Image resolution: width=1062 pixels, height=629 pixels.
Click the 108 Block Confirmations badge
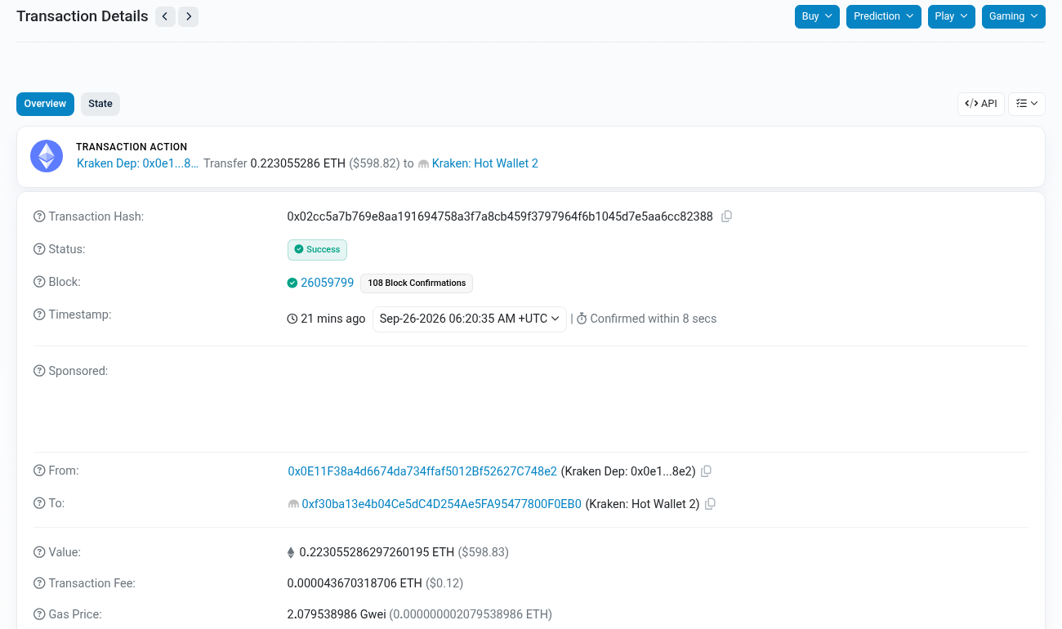point(417,283)
